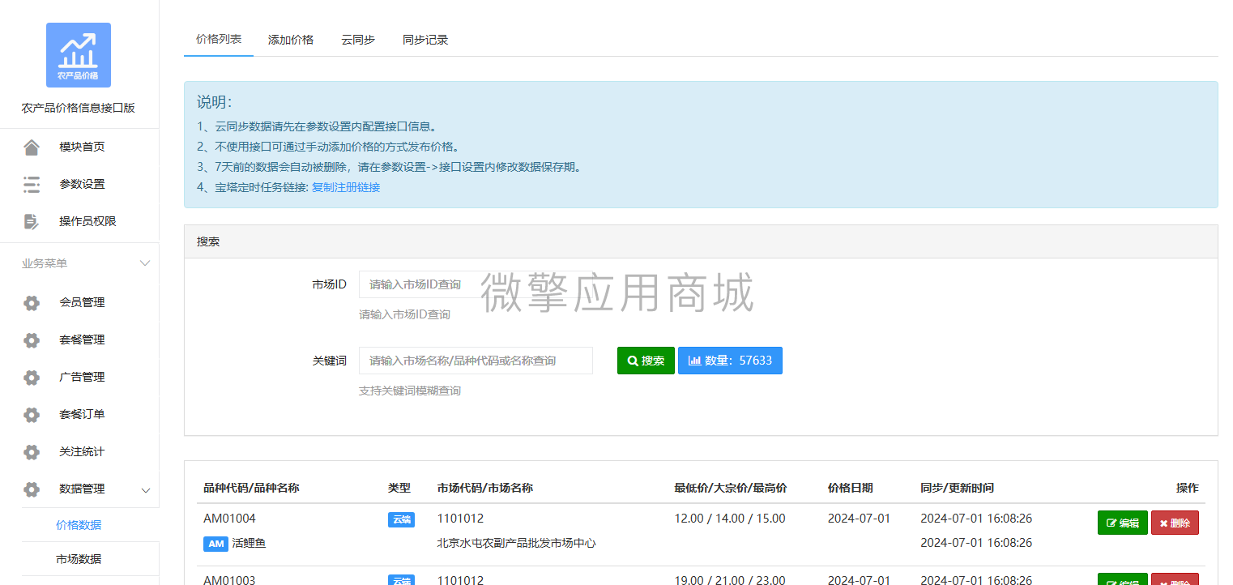Click the gear icon beside 广告管理
The width and height of the screenshot is (1233, 585).
tap(32, 378)
